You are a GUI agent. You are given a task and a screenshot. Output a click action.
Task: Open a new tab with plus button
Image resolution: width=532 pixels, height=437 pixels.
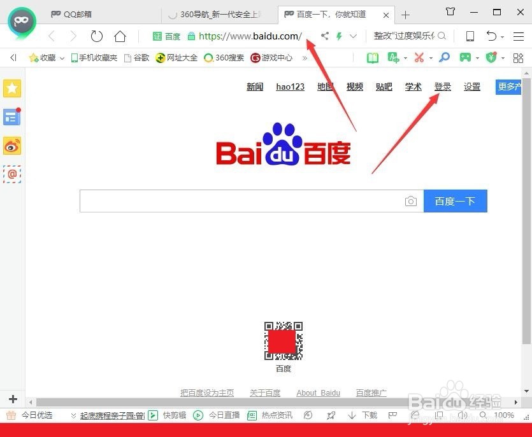(405, 15)
